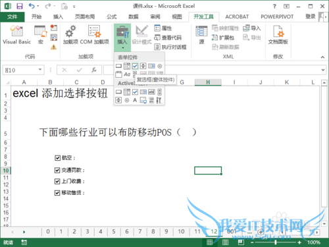Screen dimensions: 329x247
Task: Save the workbook with the floppy icon
Action: point(20,6)
